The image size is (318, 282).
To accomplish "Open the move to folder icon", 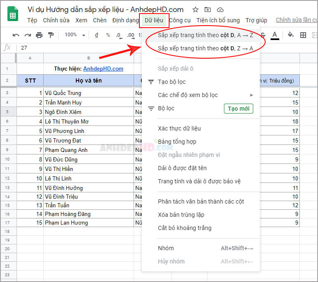I will pyautogui.click(x=207, y=9).
